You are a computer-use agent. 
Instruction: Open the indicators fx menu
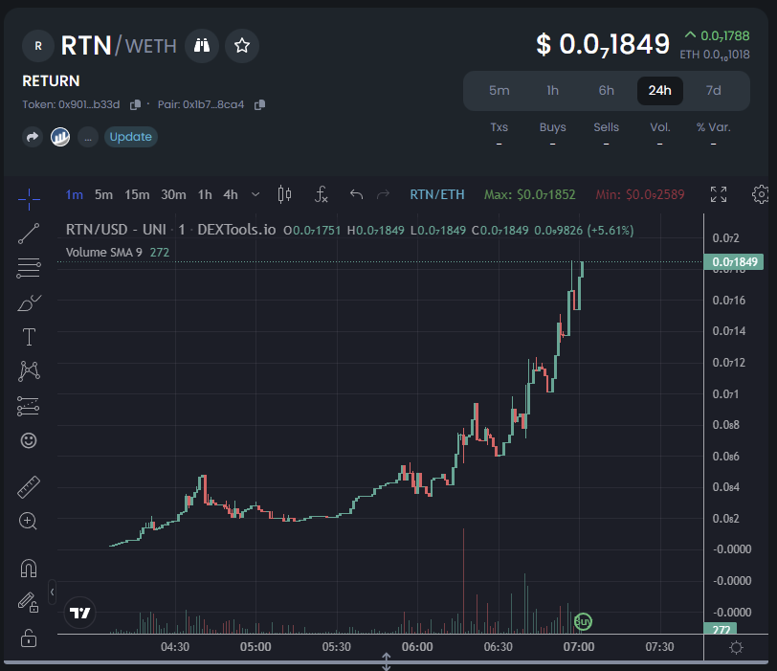pyautogui.click(x=322, y=194)
